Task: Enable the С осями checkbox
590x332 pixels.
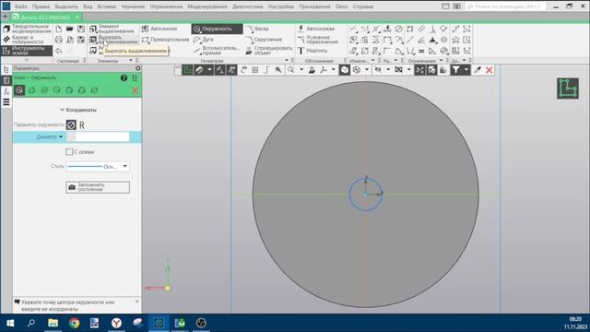Action: point(69,151)
